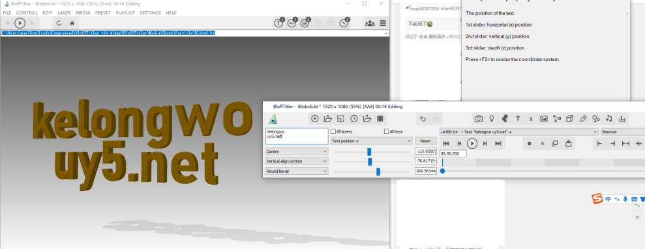Click the light bulb layer icon
645x249 pixels.
(x=492, y=119)
